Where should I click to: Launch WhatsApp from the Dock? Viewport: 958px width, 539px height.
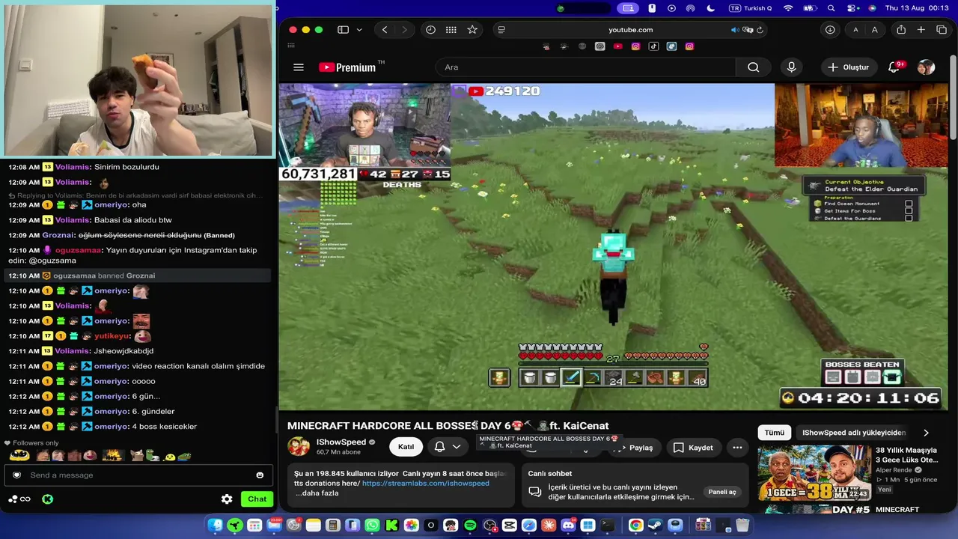(372, 526)
